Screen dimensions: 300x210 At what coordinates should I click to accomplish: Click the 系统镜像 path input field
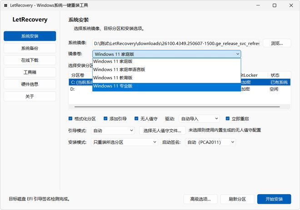tap(176, 44)
